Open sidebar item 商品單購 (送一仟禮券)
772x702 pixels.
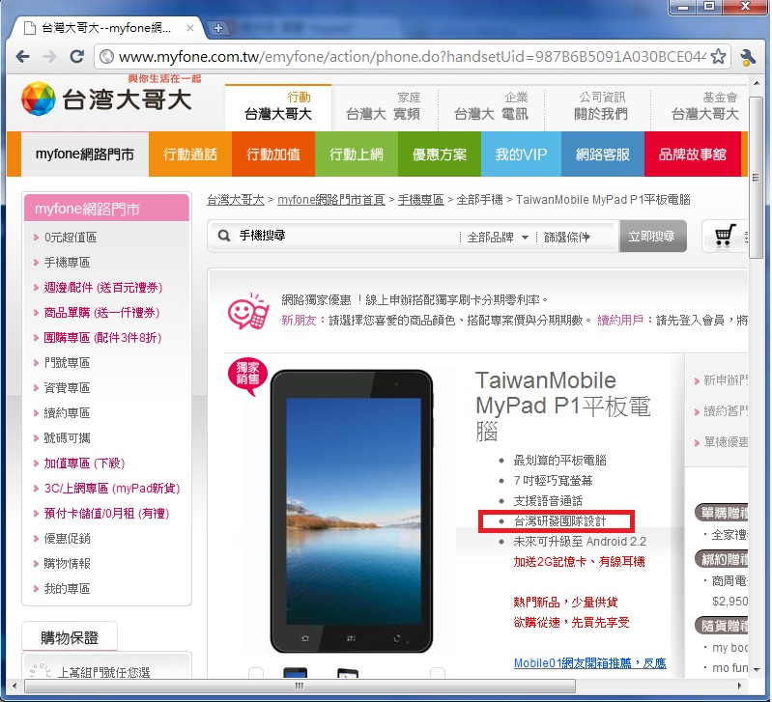[x=101, y=313]
